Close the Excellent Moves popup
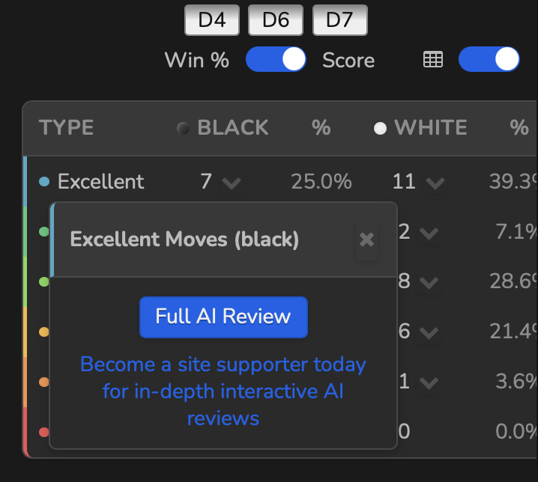The image size is (538, 482). 366,240
